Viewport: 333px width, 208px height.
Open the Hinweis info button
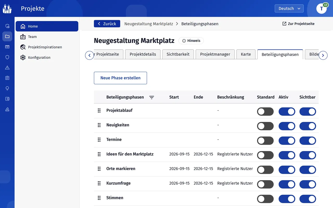191,41
